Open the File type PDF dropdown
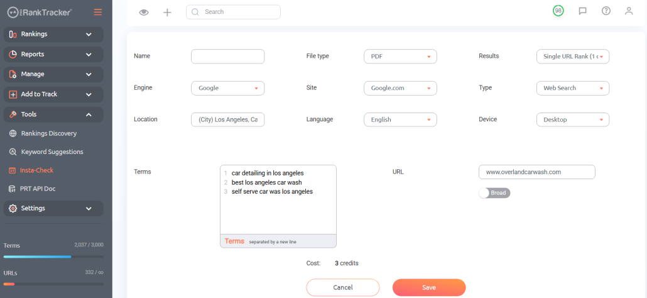This screenshot has width=647, height=298. tap(400, 56)
